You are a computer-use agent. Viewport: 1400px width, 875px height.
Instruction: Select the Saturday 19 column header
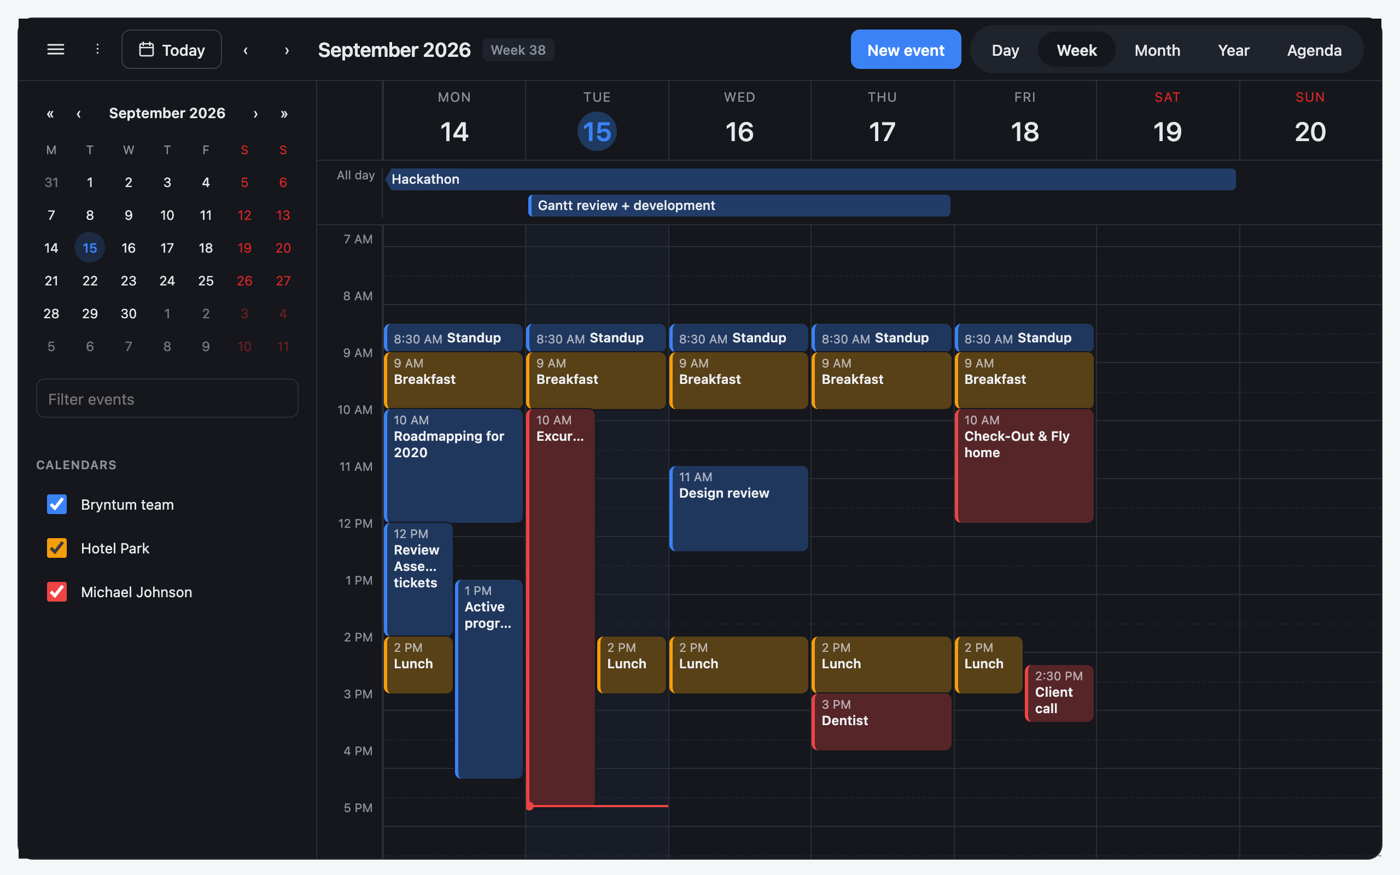point(1168,120)
